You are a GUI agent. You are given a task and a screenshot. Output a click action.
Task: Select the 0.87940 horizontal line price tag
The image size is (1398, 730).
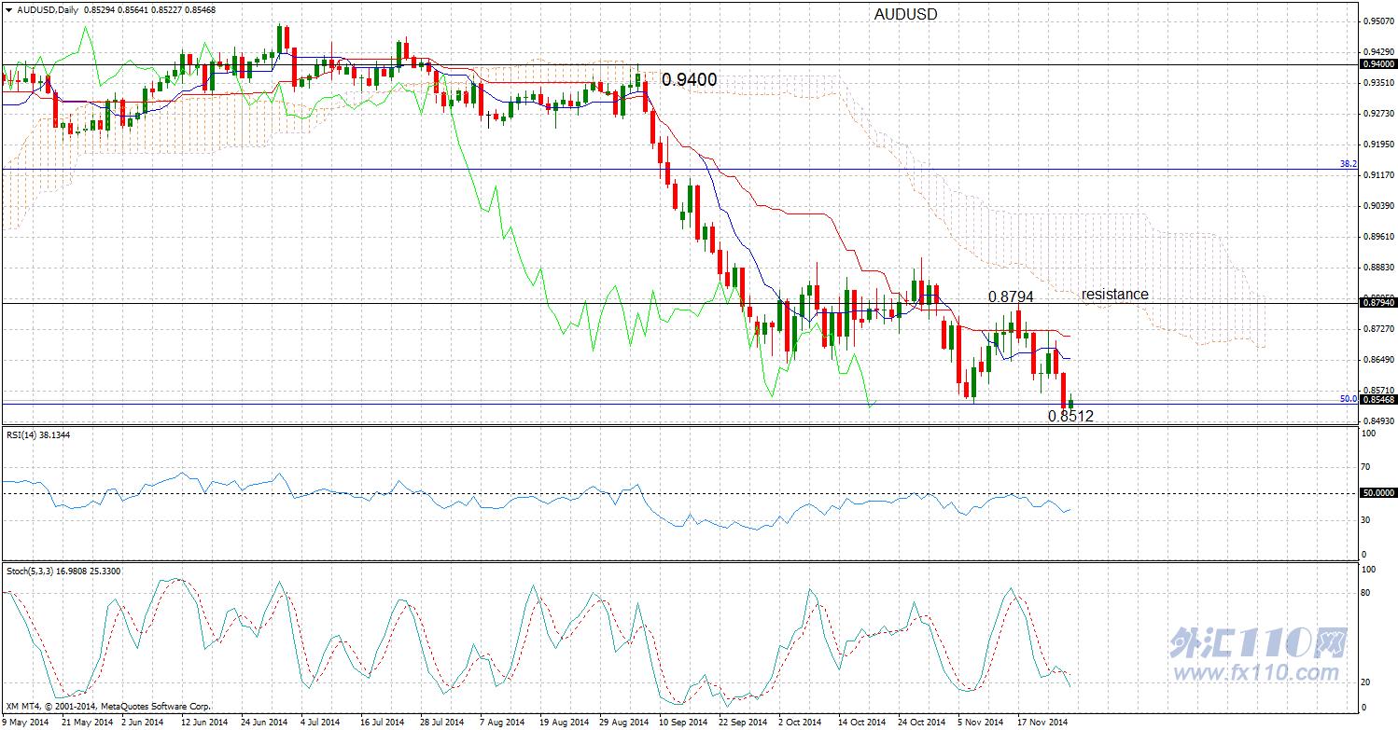pyautogui.click(x=1378, y=303)
